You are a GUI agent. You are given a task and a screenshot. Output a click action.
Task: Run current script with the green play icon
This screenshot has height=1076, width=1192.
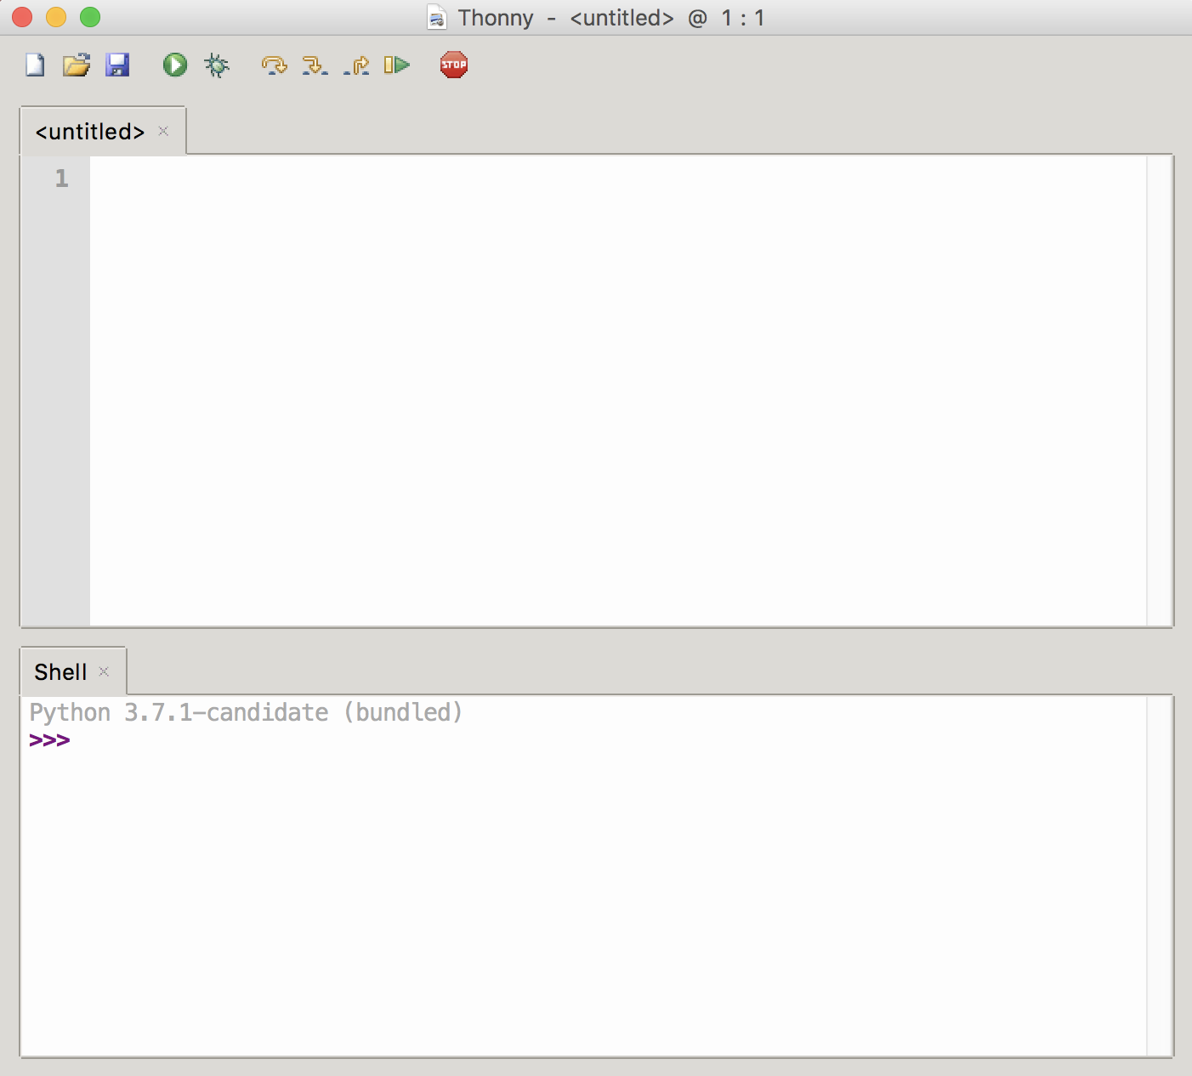(x=175, y=65)
